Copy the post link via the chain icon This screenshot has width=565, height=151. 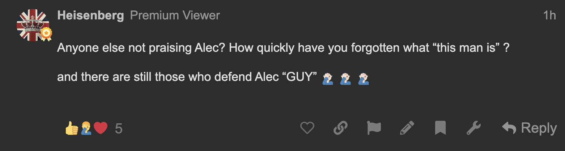click(x=340, y=128)
